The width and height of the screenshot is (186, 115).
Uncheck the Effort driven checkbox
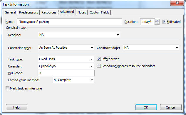pos(99,59)
